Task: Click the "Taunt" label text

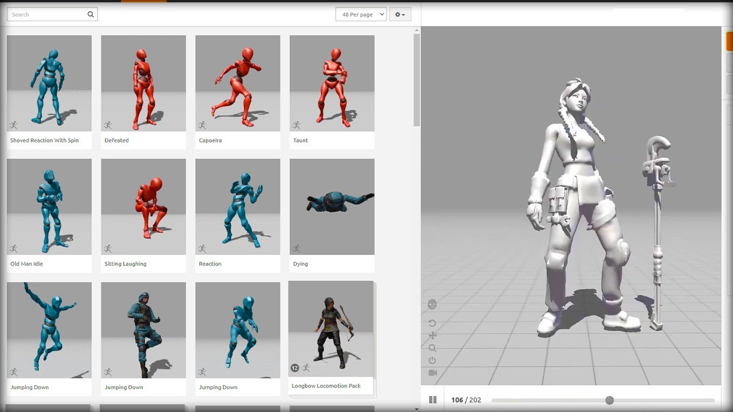Action: [x=301, y=140]
